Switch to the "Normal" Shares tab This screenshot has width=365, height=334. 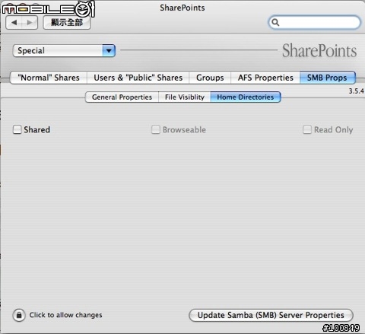pos(49,78)
